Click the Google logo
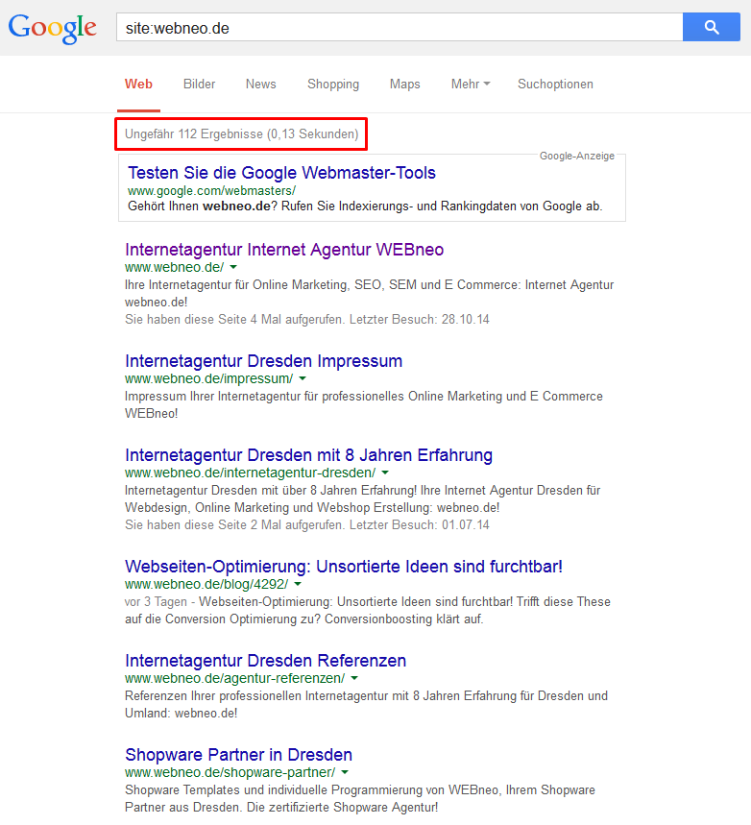The width and height of the screenshot is (751, 825). pyautogui.click(x=52, y=29)
